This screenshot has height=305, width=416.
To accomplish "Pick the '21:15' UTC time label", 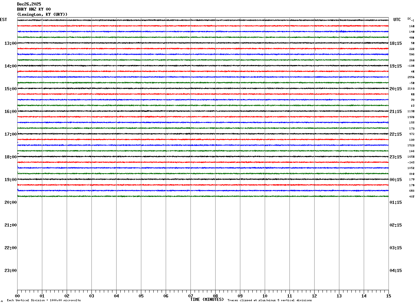I will (396, 112).
